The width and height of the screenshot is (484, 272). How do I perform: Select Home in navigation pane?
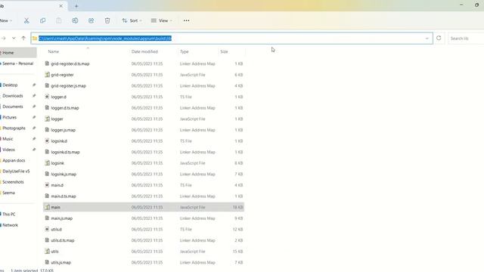pos(18,53)
